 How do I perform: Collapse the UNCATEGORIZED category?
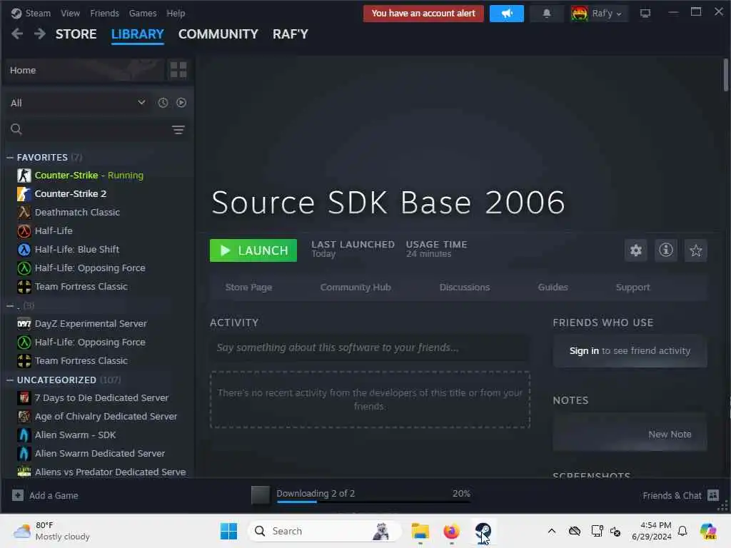pos(10,380)
